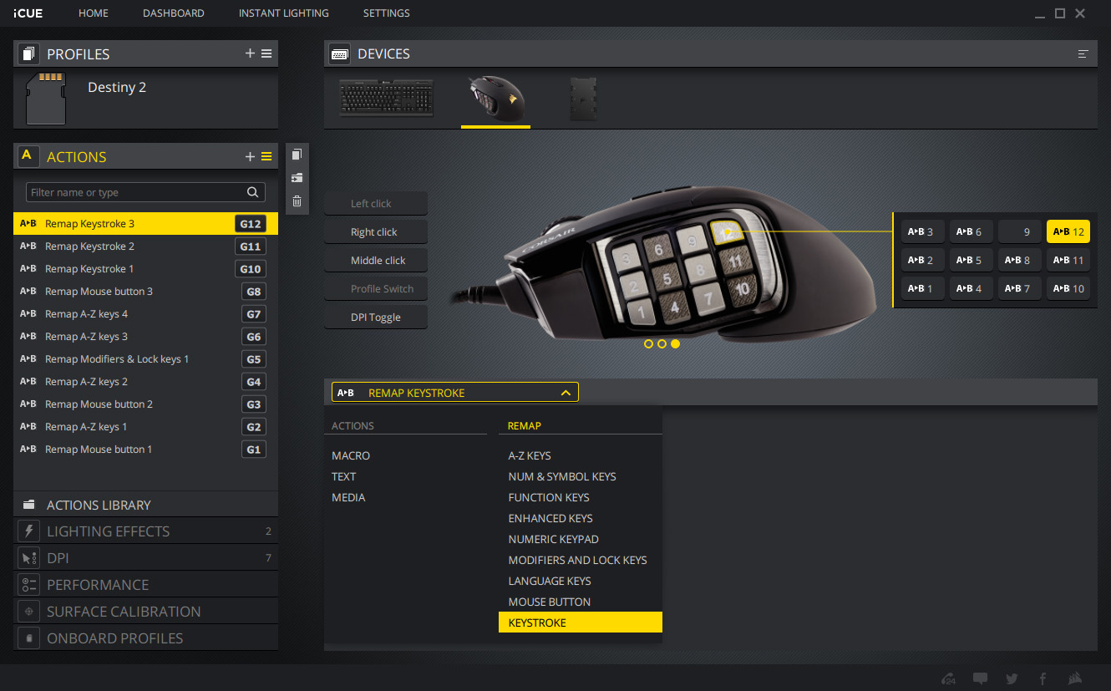The width and height of the screenshot is (1111, 691).
Task: Click the DPI cursor icon
Action: click(29, 558)
